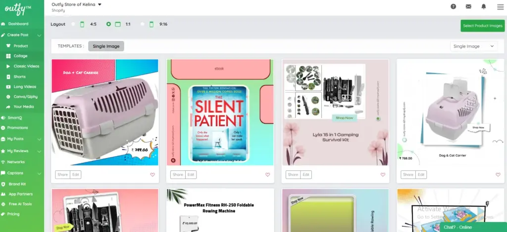Click heart icon on Camping Survival Kit card

tap(383, 175)
